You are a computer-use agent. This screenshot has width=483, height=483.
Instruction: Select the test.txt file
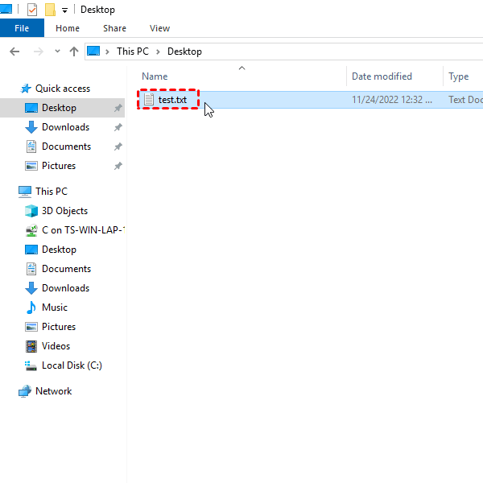tap(172, 100)
